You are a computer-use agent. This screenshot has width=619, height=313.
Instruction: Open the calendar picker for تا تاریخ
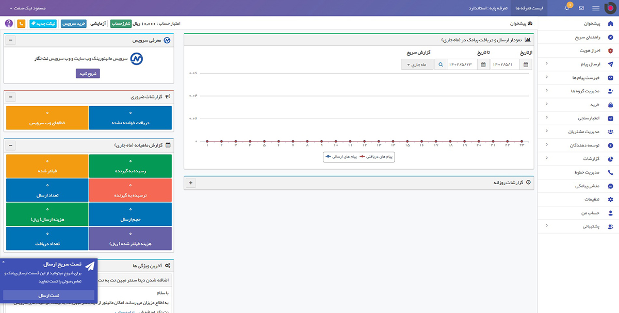(x=482, y=64)
